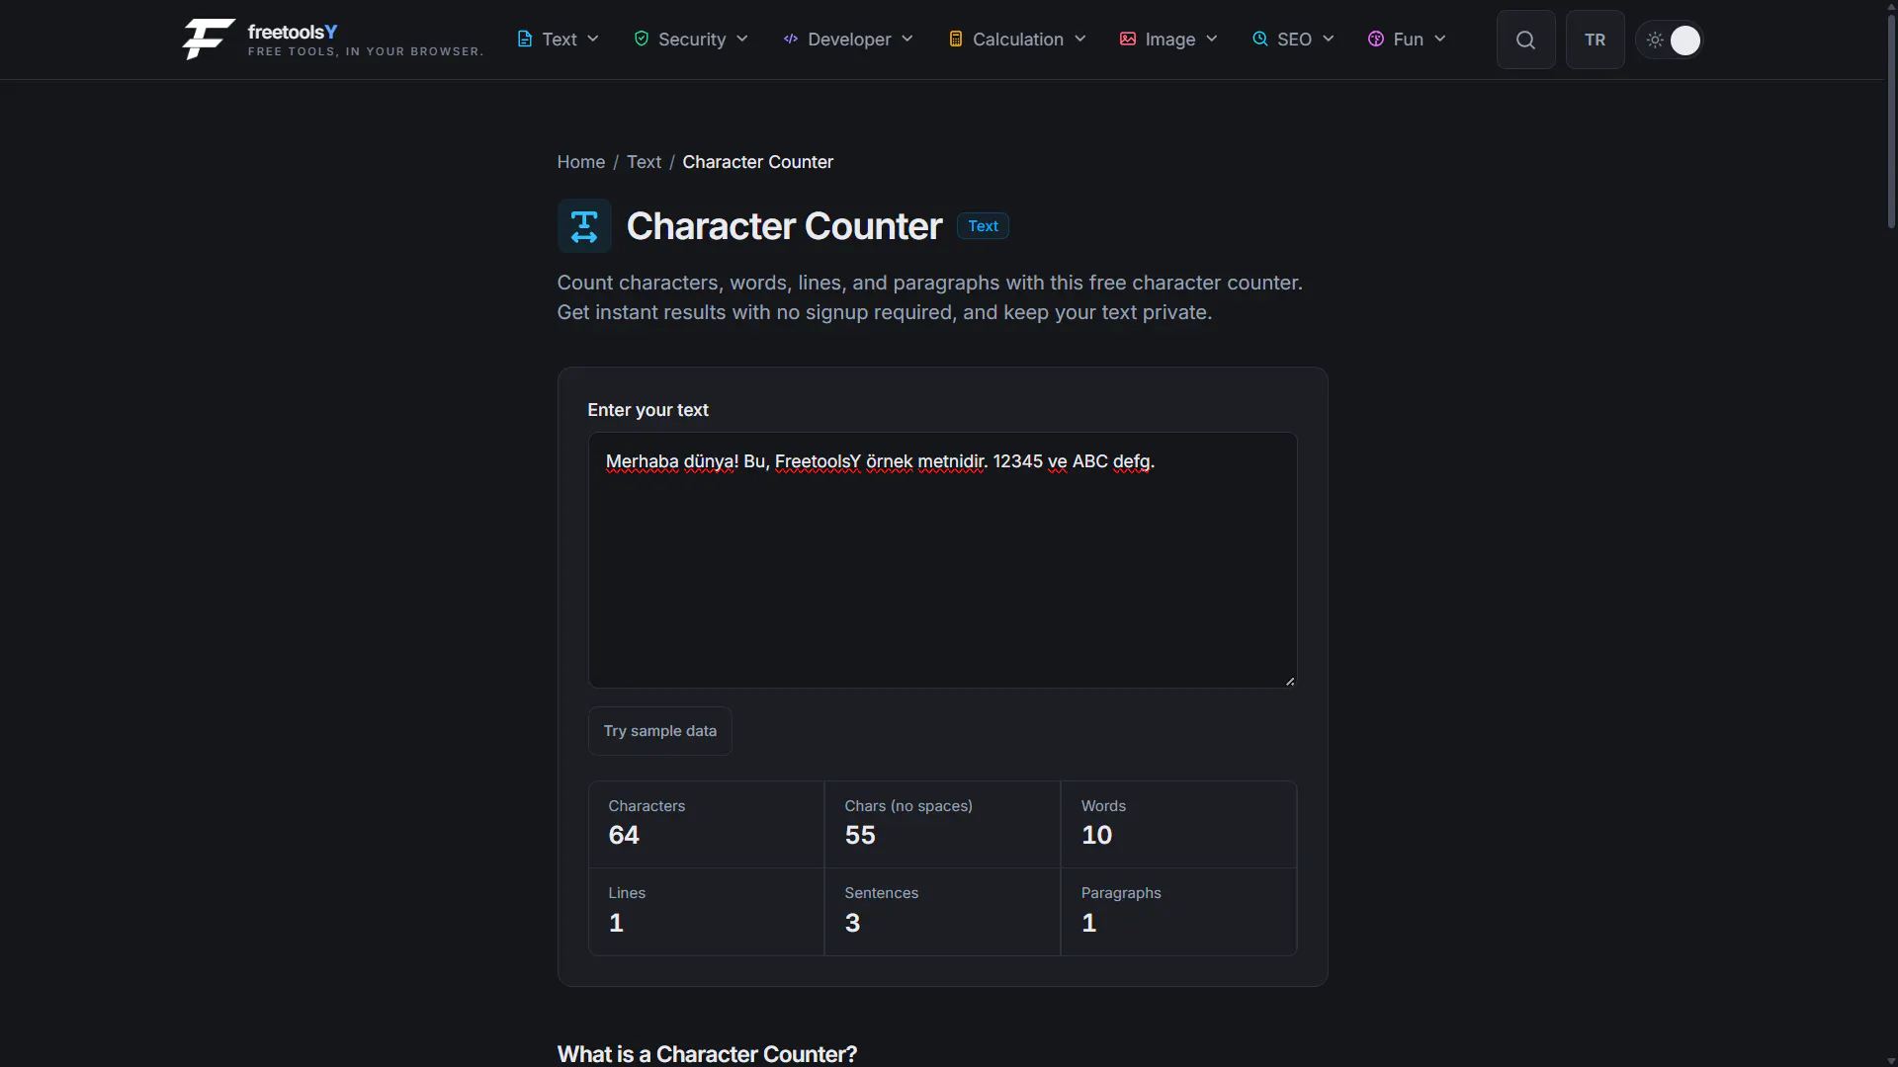Click the page vertical scrollbar thumb

(x=1891, y=121)
